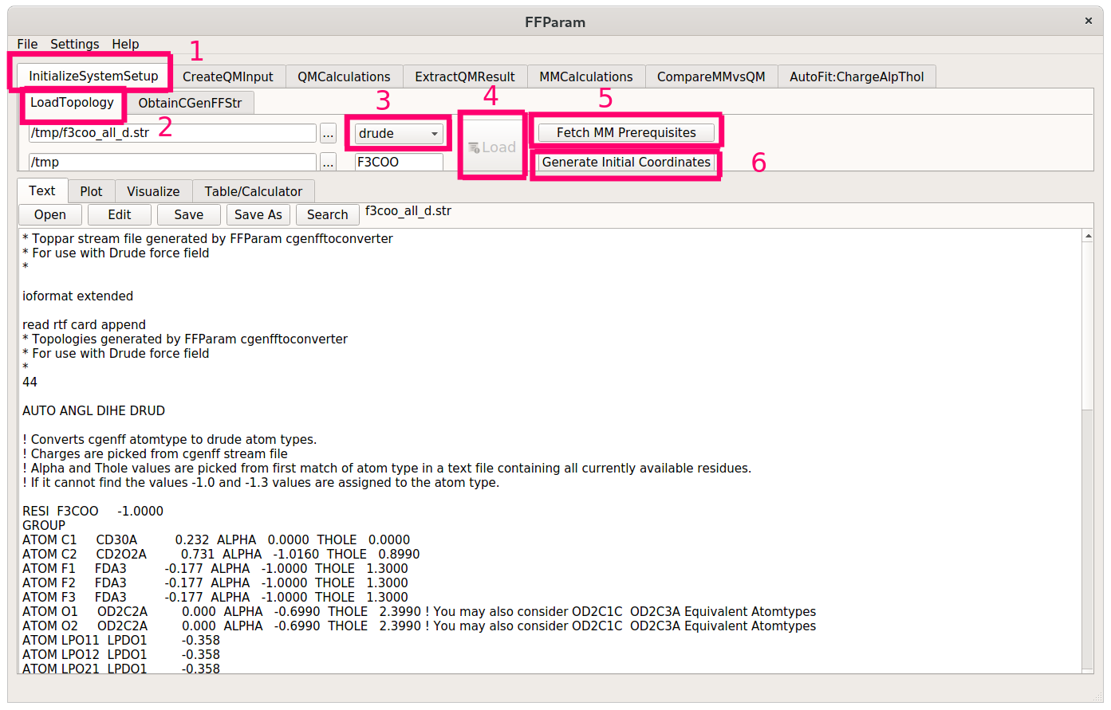Click the topology file path field
1111x710 pixels.
pyautogui.click(x=172, y=132)
